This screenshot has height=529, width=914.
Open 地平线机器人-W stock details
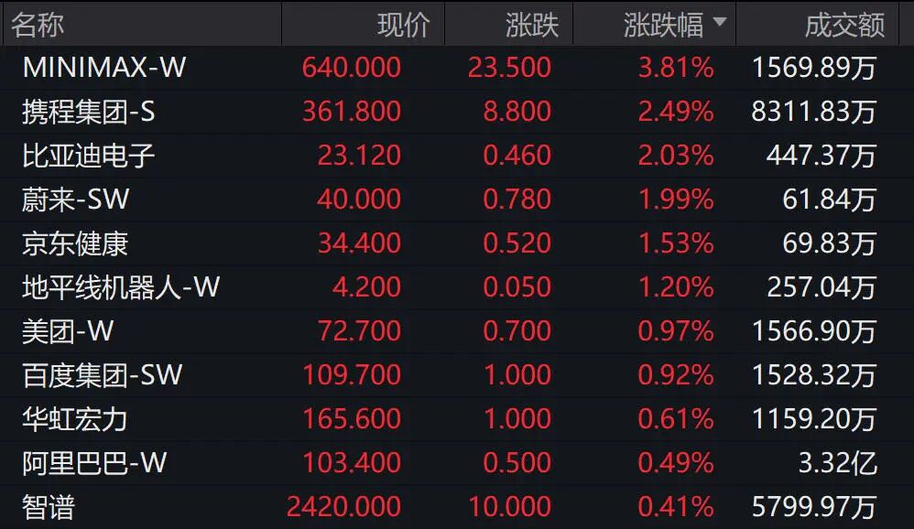click(457, 287)
